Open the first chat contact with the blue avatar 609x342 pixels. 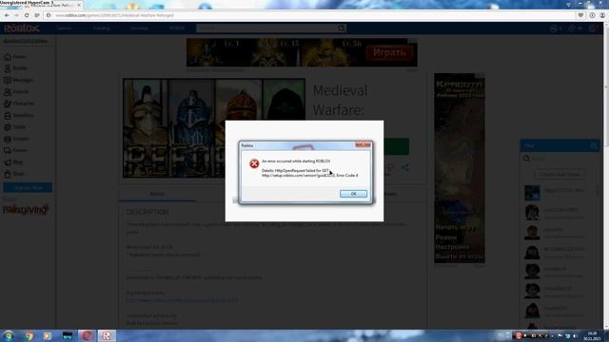point(560,193)
